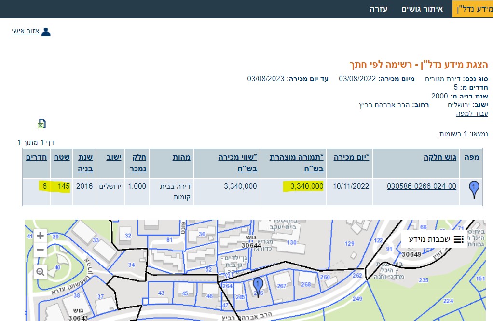Follow the עבור למפה link
Image resolution: width=493 pixels, height=321 pixels.
[x=474, y=113]
